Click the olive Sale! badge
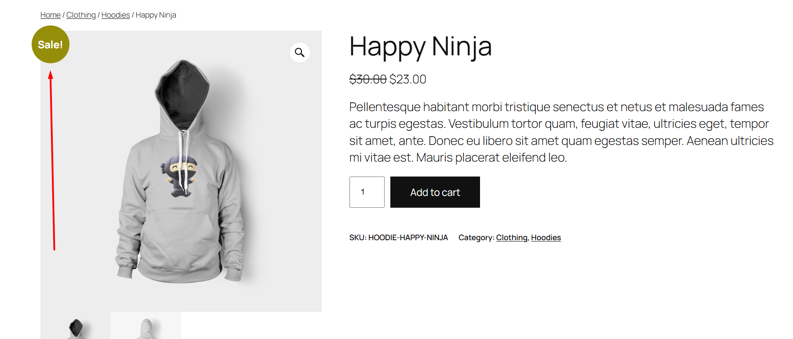The width and height of the screenshot is (793, 339). [x=51, y=44]
